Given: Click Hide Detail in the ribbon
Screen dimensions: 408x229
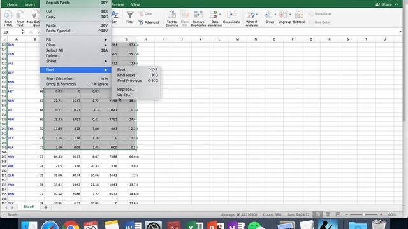Looking at the screenshot, I should 319,22.
